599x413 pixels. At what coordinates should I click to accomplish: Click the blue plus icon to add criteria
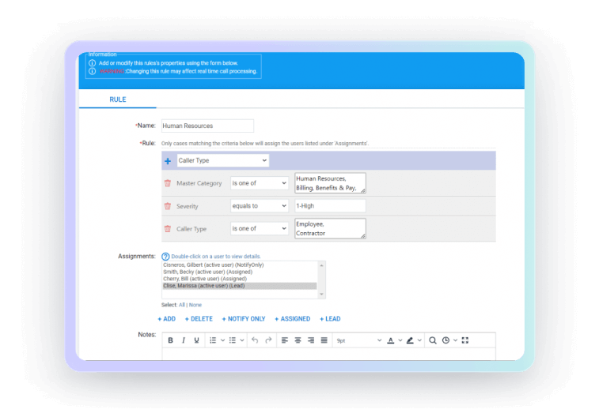coord(168,161)
